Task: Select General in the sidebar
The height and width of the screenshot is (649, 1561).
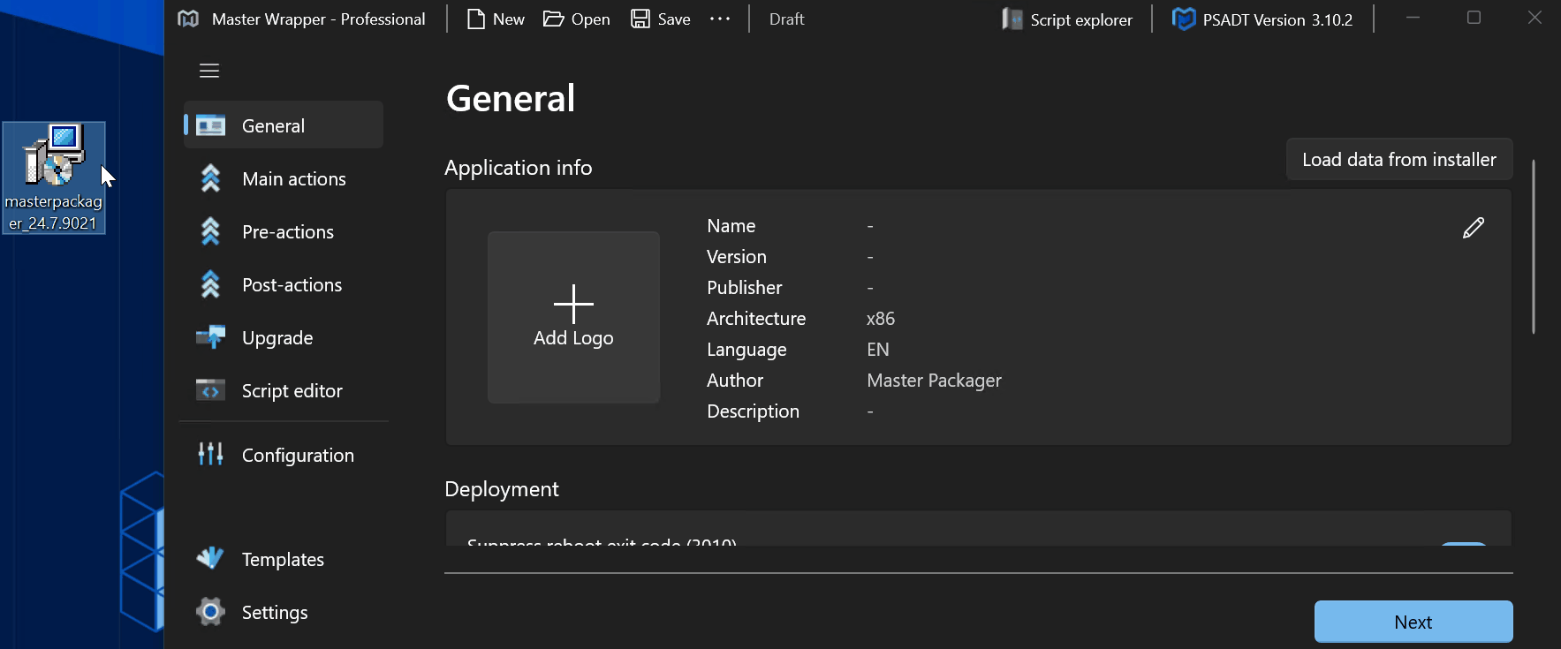Action: coord(284,125)
